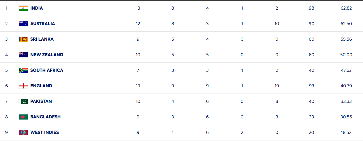The height and width of the screenshot is (141, 363).
Task: Click the Bangladesh flag icon
Action: pos(23,117)
